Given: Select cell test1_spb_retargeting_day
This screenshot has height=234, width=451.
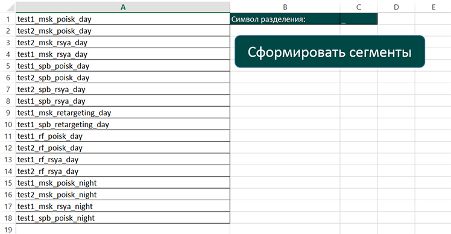Looking at the screenshot, I should 123,124.
